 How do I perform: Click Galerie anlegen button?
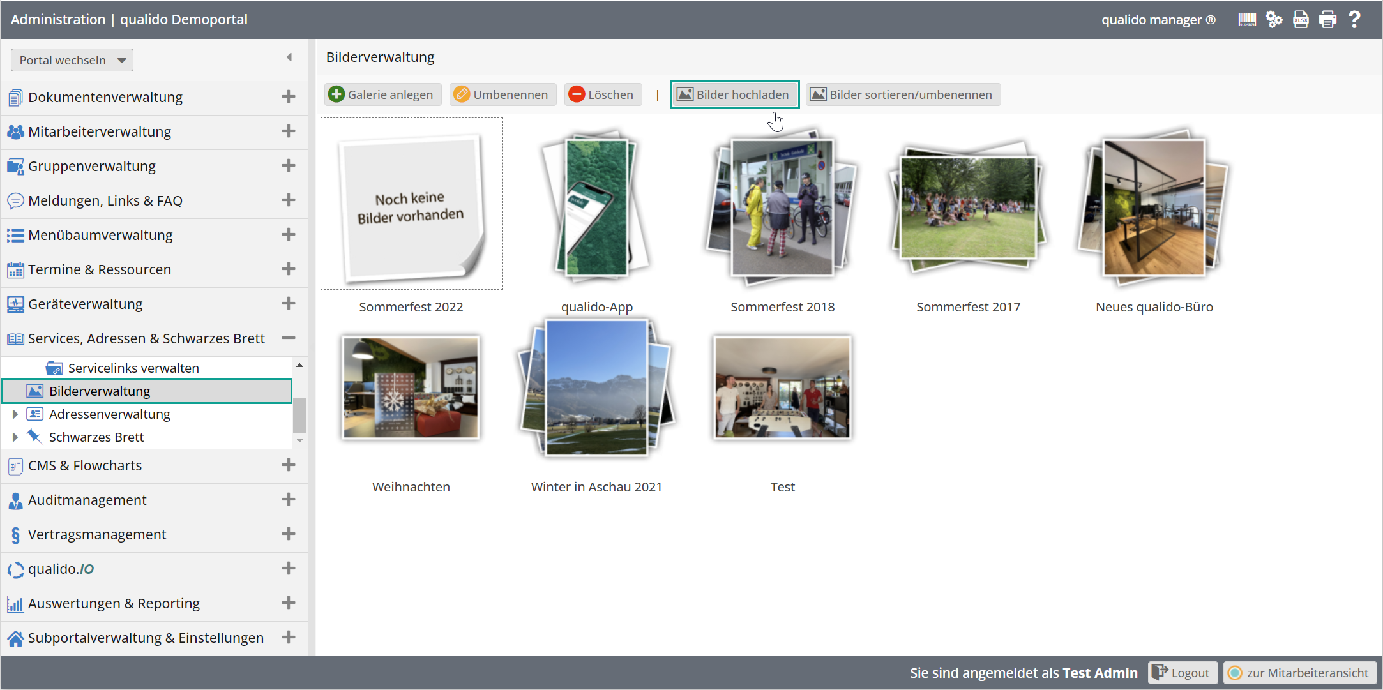pos(382,94)
